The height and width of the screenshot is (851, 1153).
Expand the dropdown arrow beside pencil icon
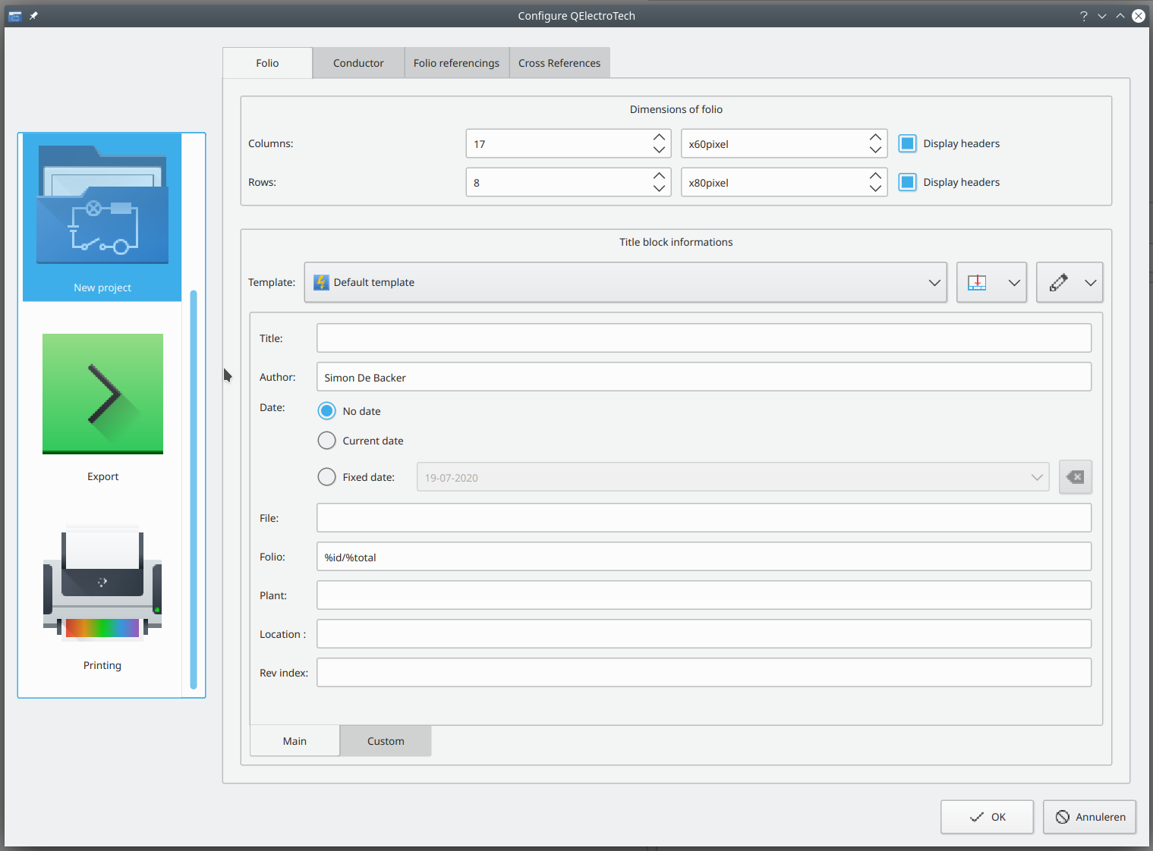coord(1090,283)
